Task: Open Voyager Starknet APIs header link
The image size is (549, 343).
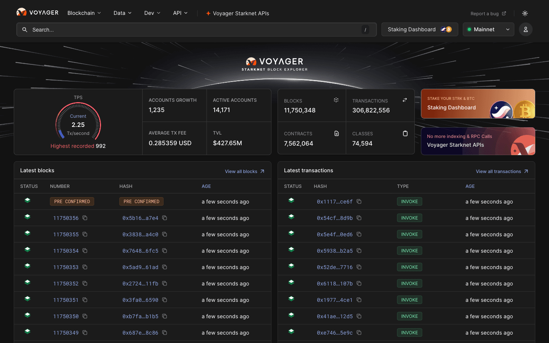Action: tap(238, 13)
